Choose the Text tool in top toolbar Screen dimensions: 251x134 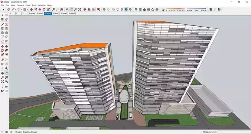58,9
